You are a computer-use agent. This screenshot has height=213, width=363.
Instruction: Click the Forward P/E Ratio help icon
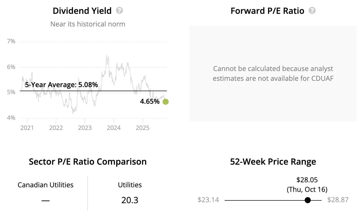click(x=312, y=11)
